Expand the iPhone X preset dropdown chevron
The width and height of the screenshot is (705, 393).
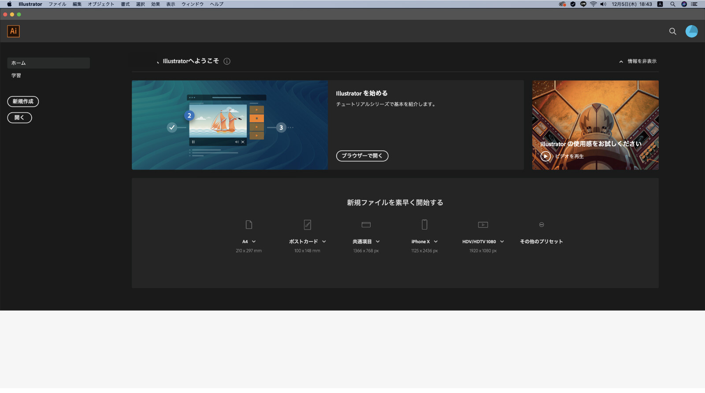point(436,242)
